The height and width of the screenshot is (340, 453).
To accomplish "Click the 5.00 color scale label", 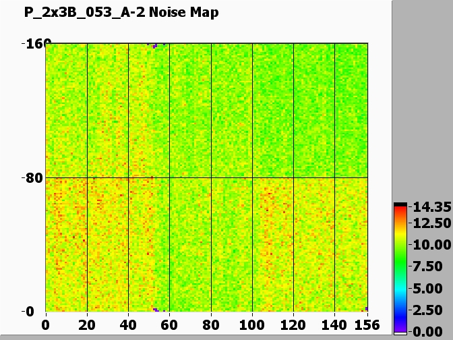I will pyautogui.click(x=430, y=288).
